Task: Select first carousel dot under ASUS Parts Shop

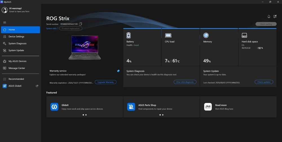Action: [160, 115]
